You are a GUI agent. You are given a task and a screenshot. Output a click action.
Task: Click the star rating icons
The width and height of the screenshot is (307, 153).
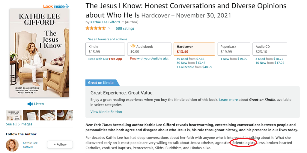click(x=96, y=28)
